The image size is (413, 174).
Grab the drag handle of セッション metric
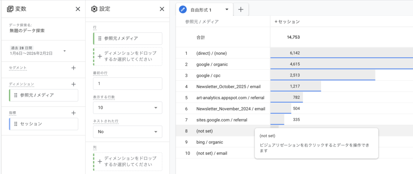[16, 124]
